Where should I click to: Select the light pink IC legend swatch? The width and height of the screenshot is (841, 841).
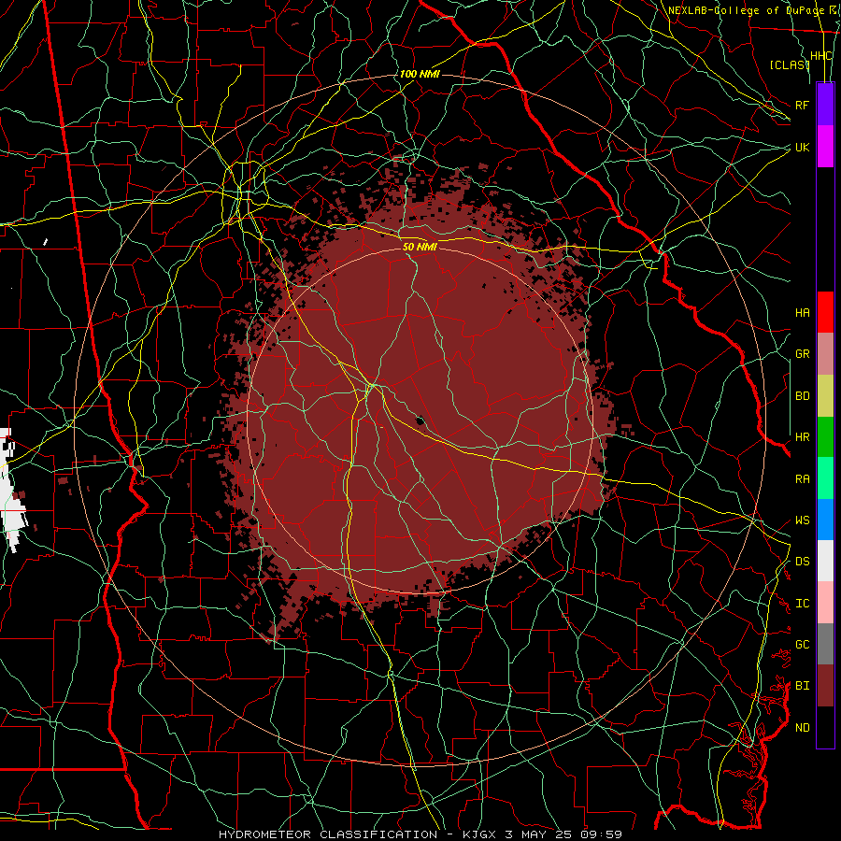pyautogui.click(x=825, y=603)
